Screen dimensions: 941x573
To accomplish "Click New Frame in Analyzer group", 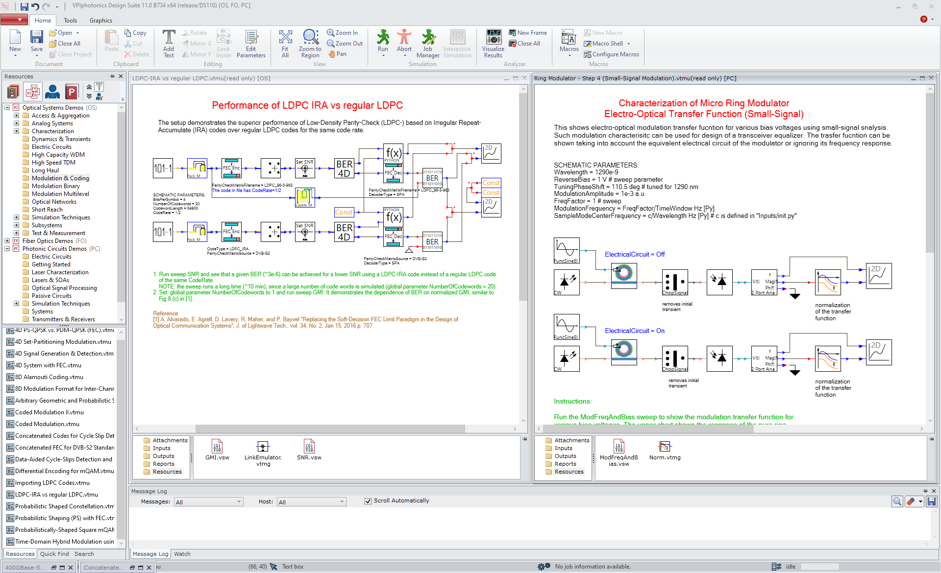I will (528, 33).
